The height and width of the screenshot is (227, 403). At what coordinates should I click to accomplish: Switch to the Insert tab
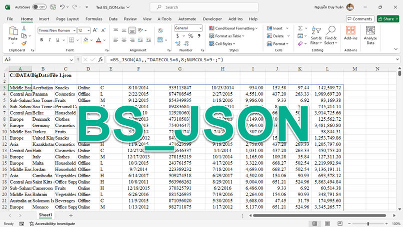(x=44, y=19)
